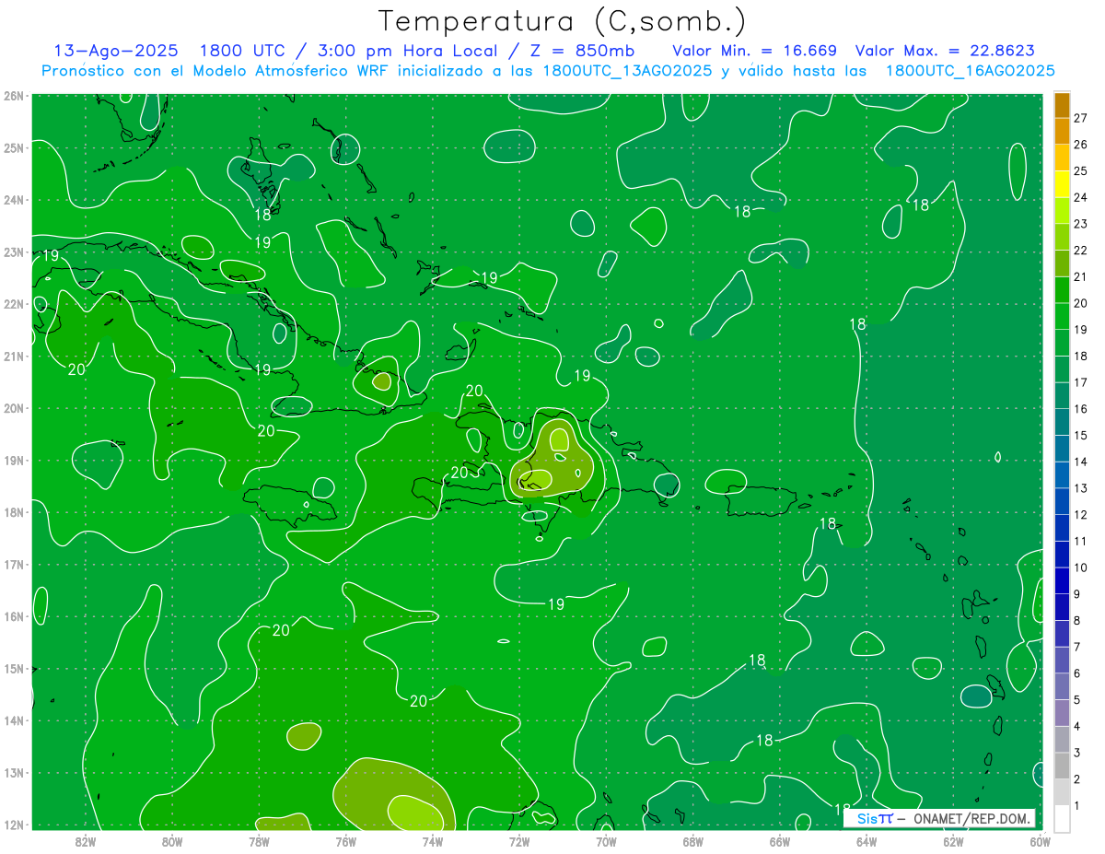Click the 23N latitude axis label
This screenshot has width=1105, height=854.
click(x=13, y=252)
